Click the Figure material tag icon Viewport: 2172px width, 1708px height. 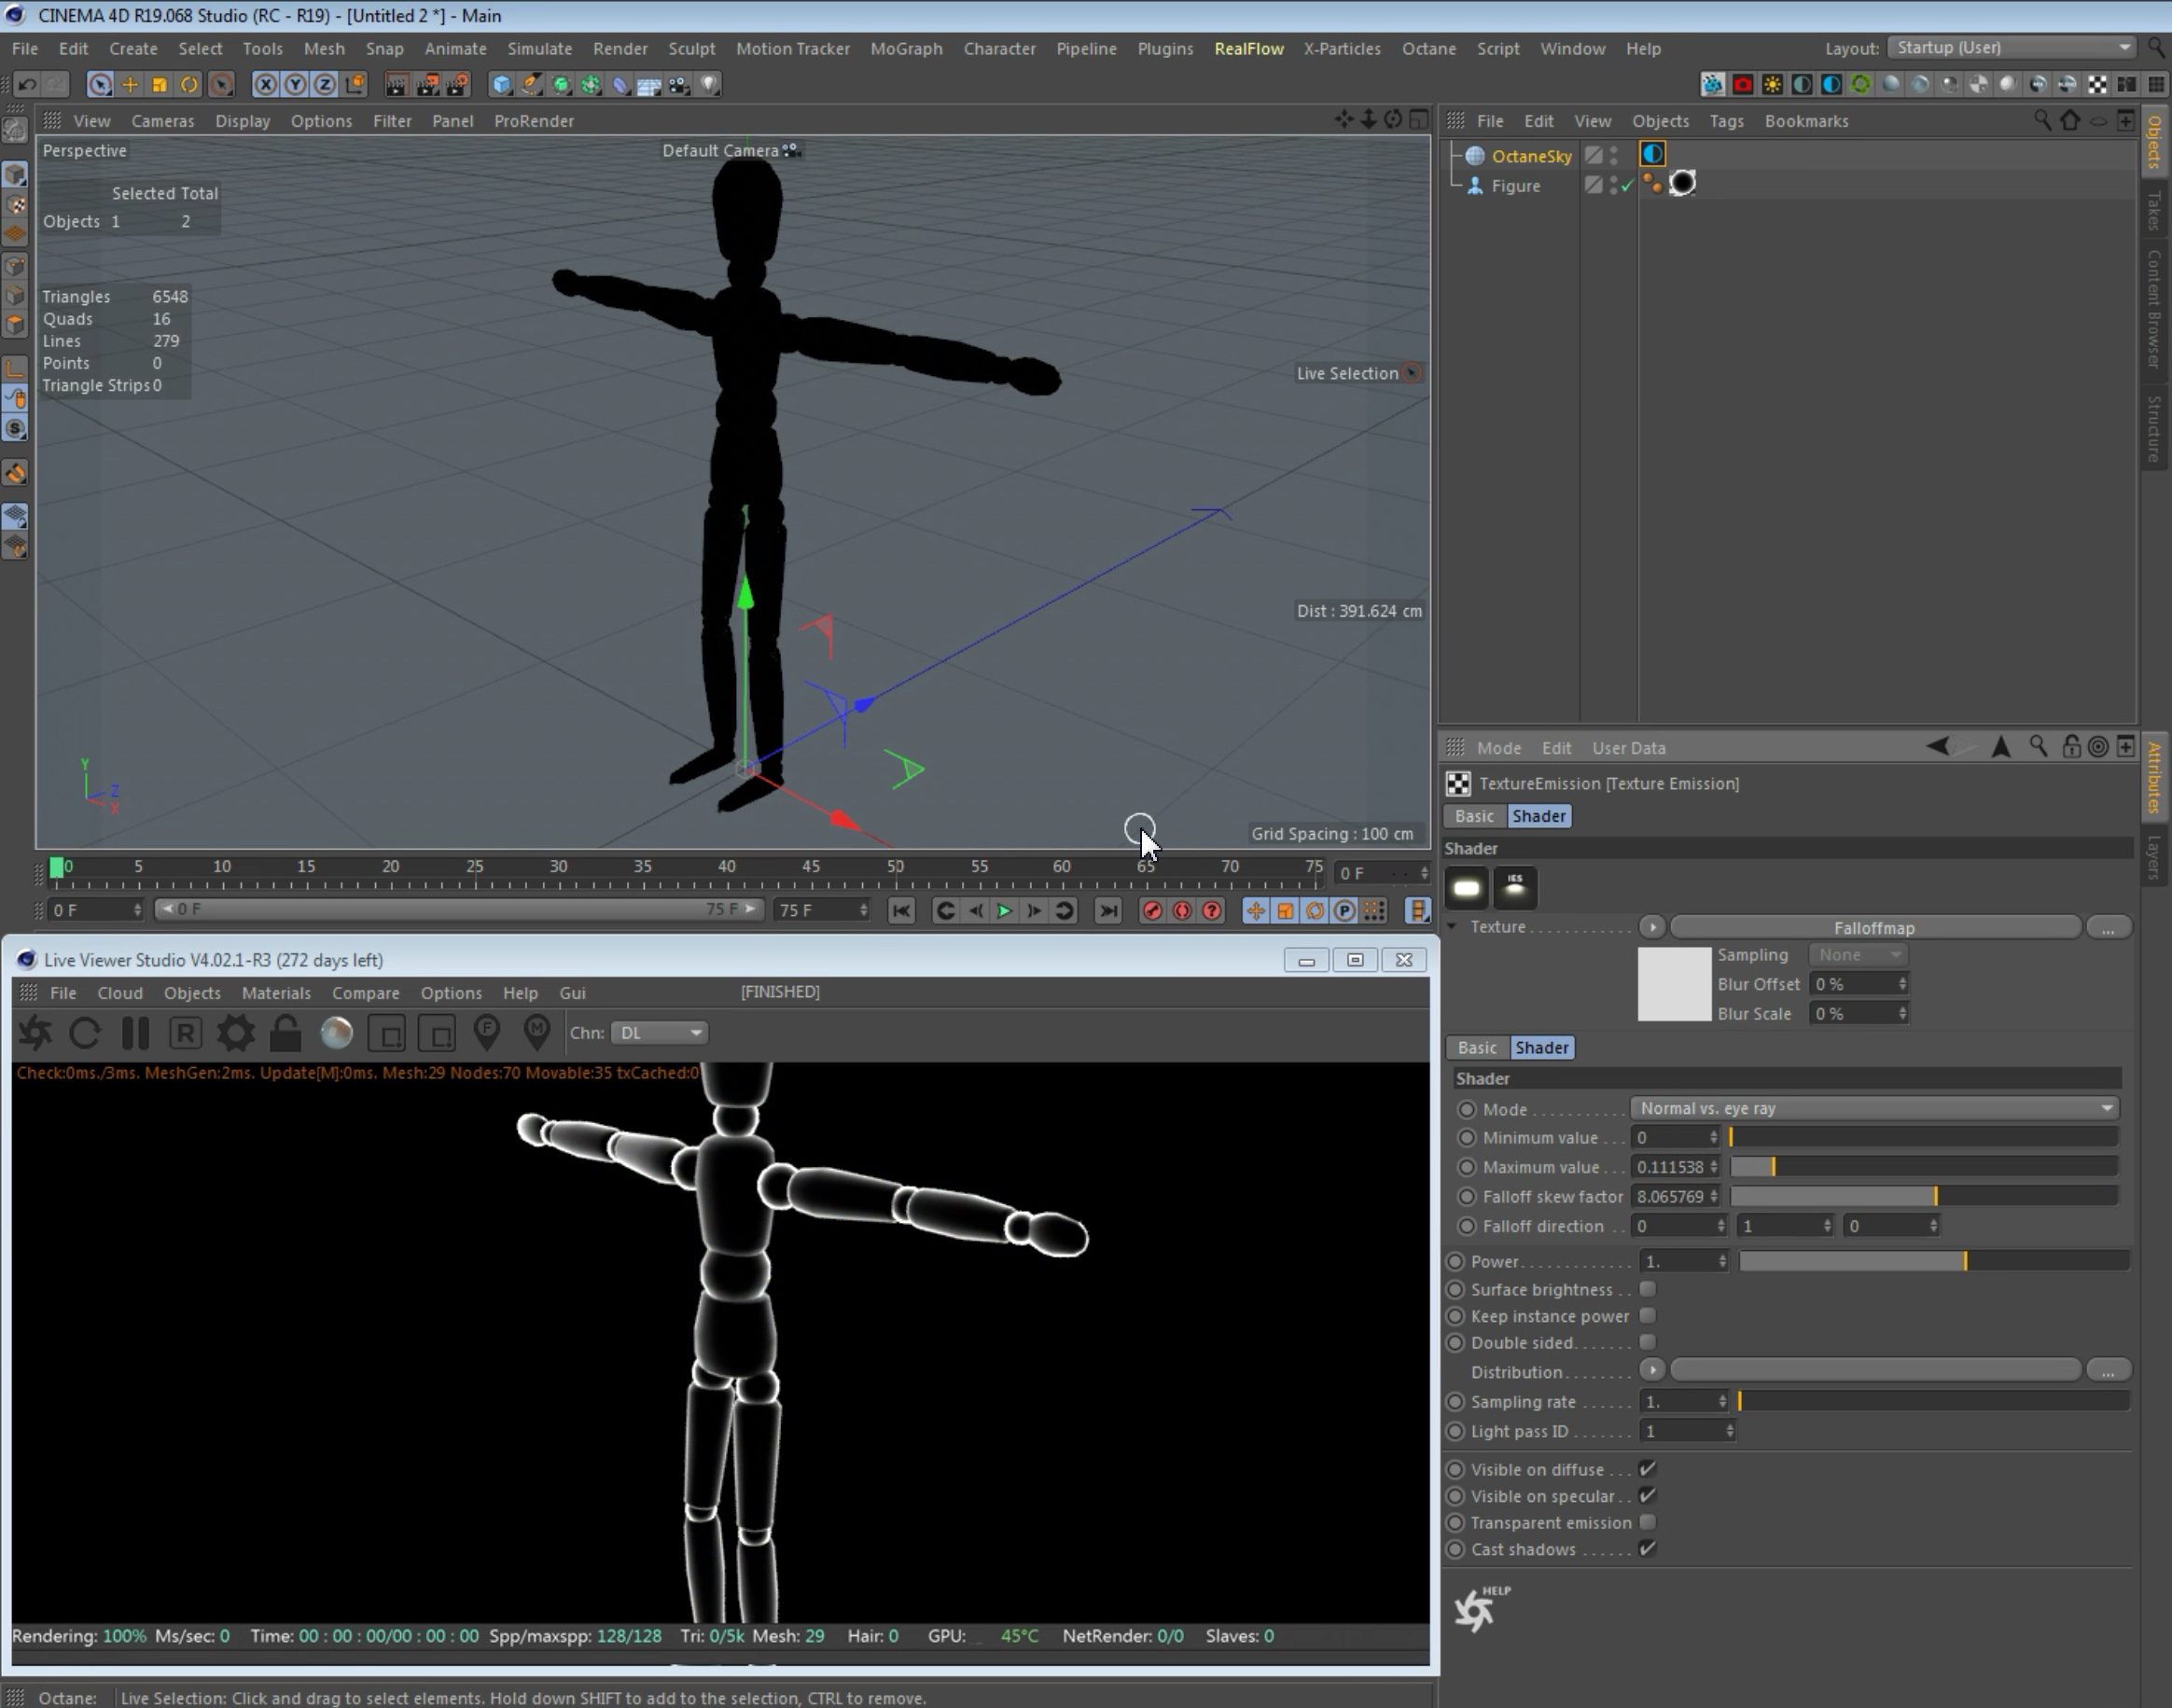pyautogui.click(x=1683, y=184)
